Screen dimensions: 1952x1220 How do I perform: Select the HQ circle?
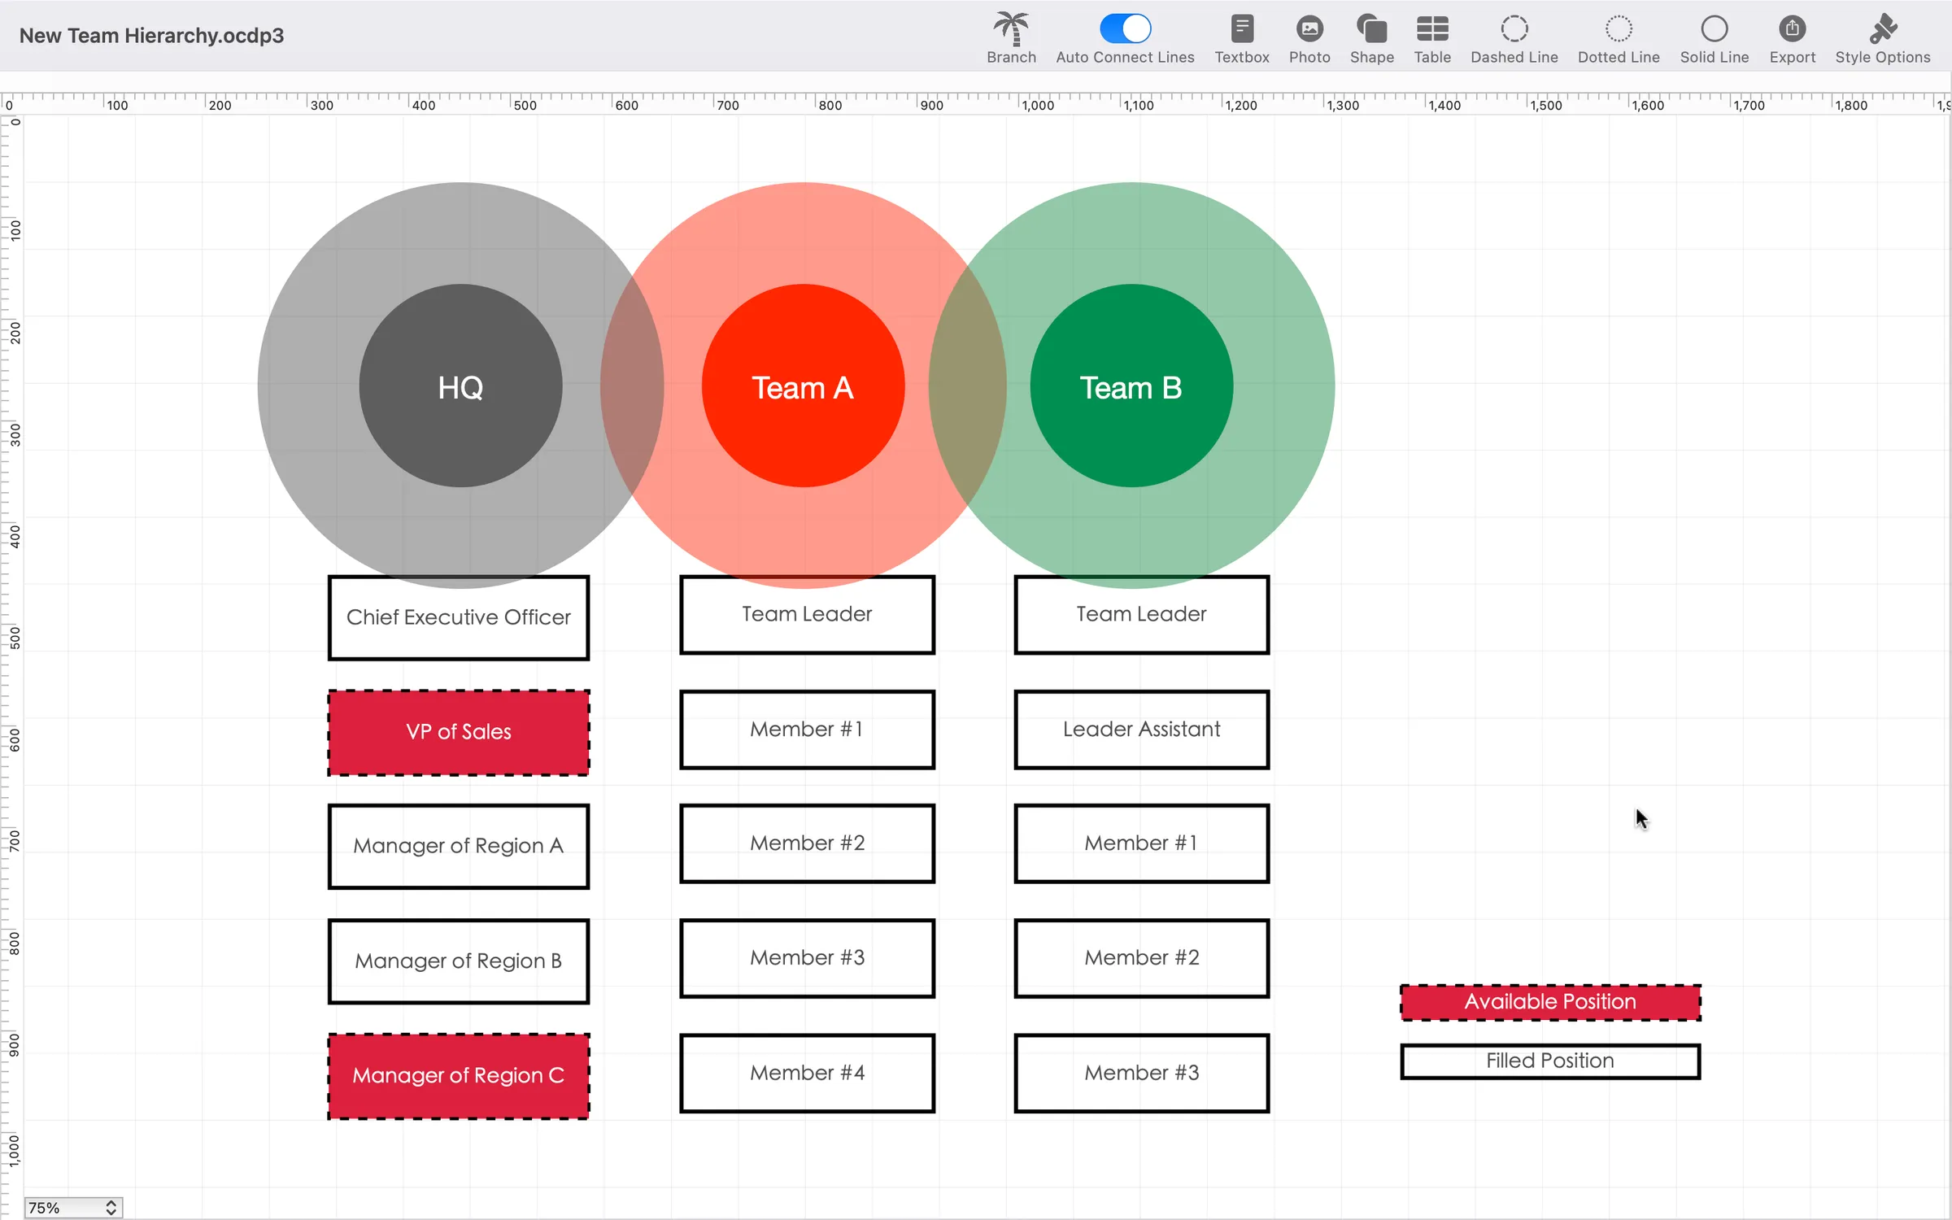click(x=459, y=387)
